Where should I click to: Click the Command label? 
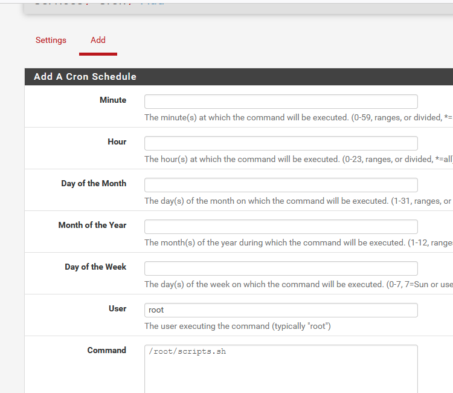tap(106, 350)
